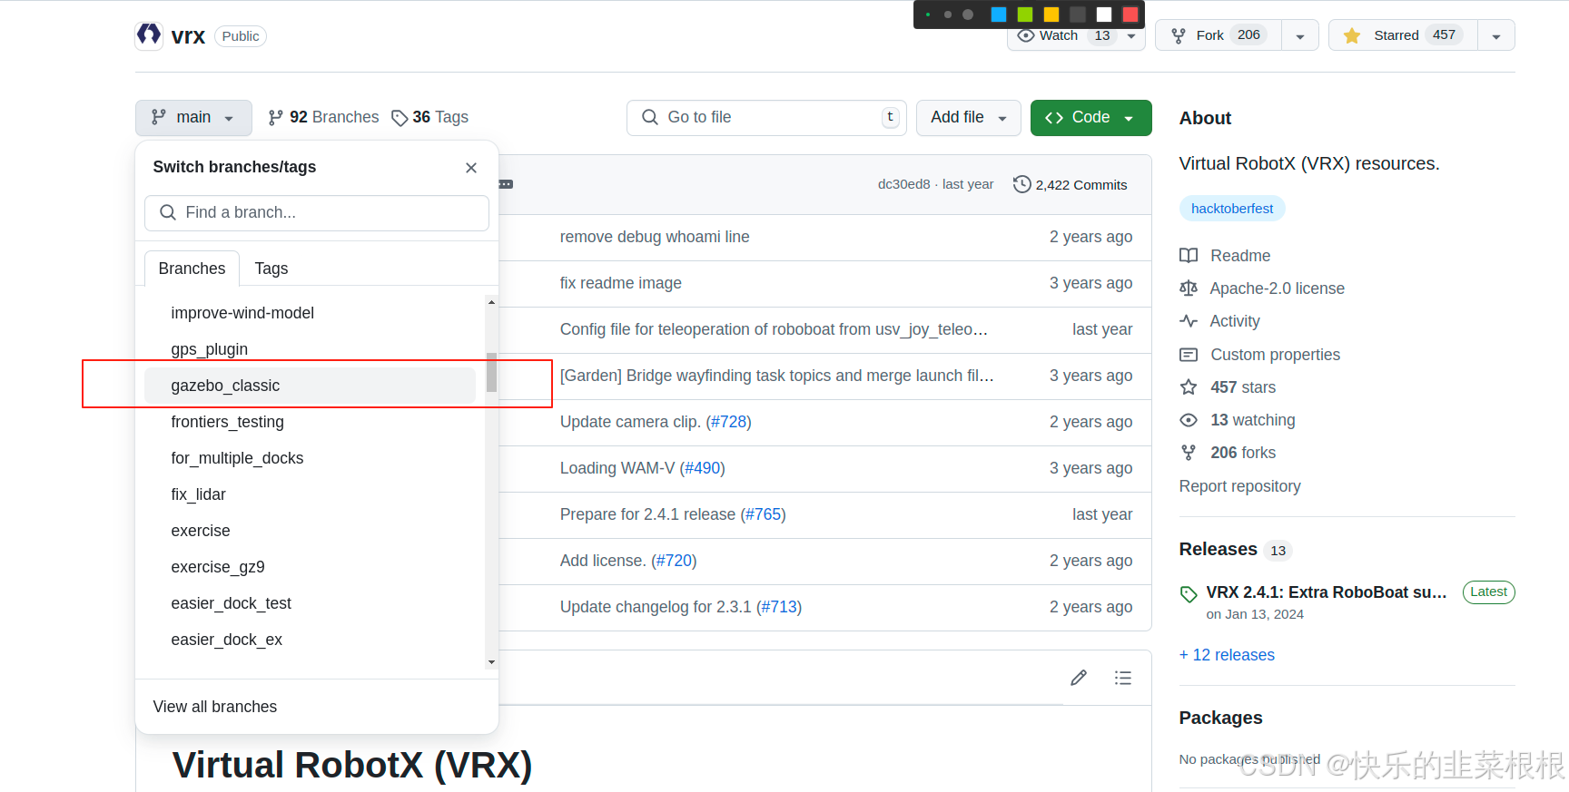This screenshot has height=792, width=1569.
Task: Click the t keyboard shortcut badge
Action: coord(891,117)
